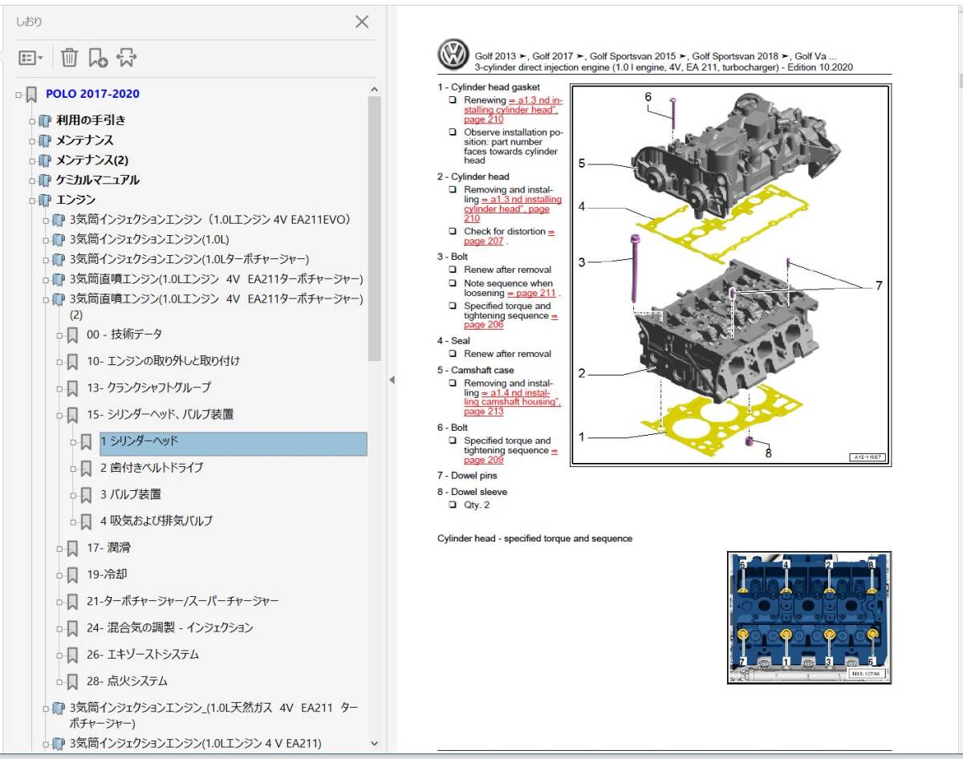Viewport: 963px width, 759px height.
Task: Follow tightening sequence page 206 link
Action: tap(510, 320)
